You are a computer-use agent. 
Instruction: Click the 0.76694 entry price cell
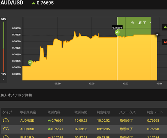[57, 121]
